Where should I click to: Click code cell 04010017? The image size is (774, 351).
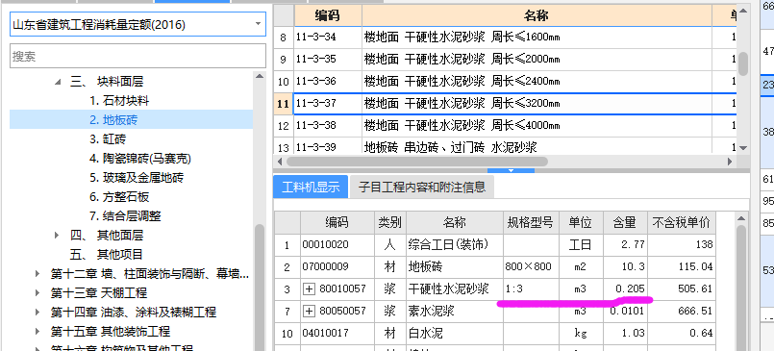coord(337,334)
